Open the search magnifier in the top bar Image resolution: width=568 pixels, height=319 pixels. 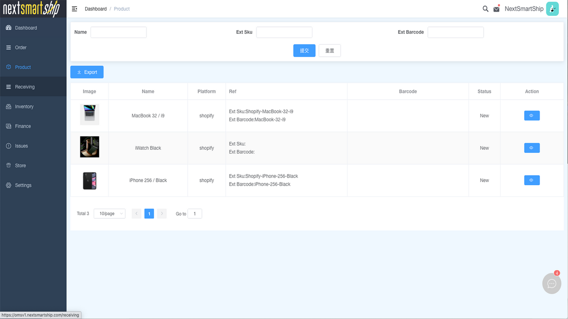tap(485, 8)
